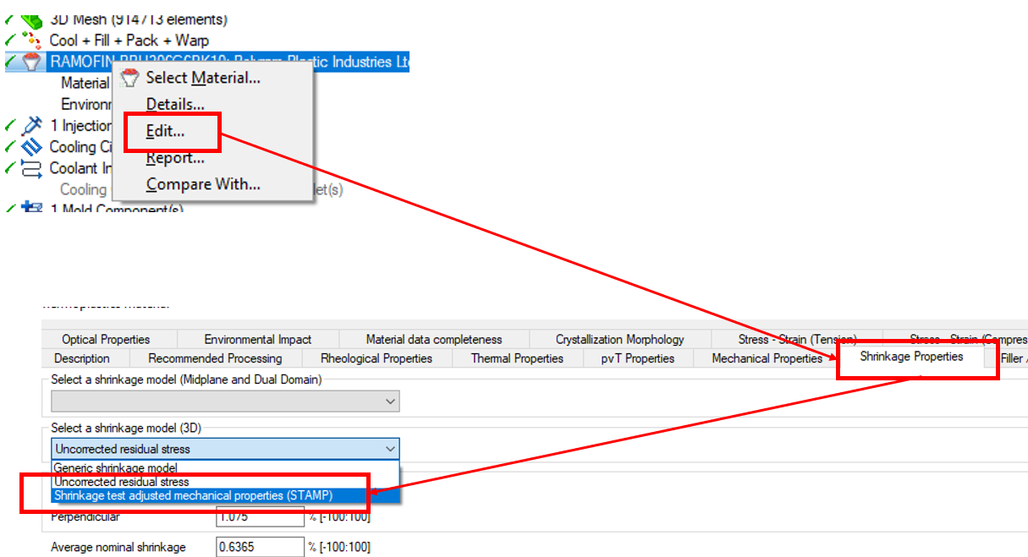Click the Average nominal shrinkage field
This screenshot has height=557, width=1028.
pos(260,547)
